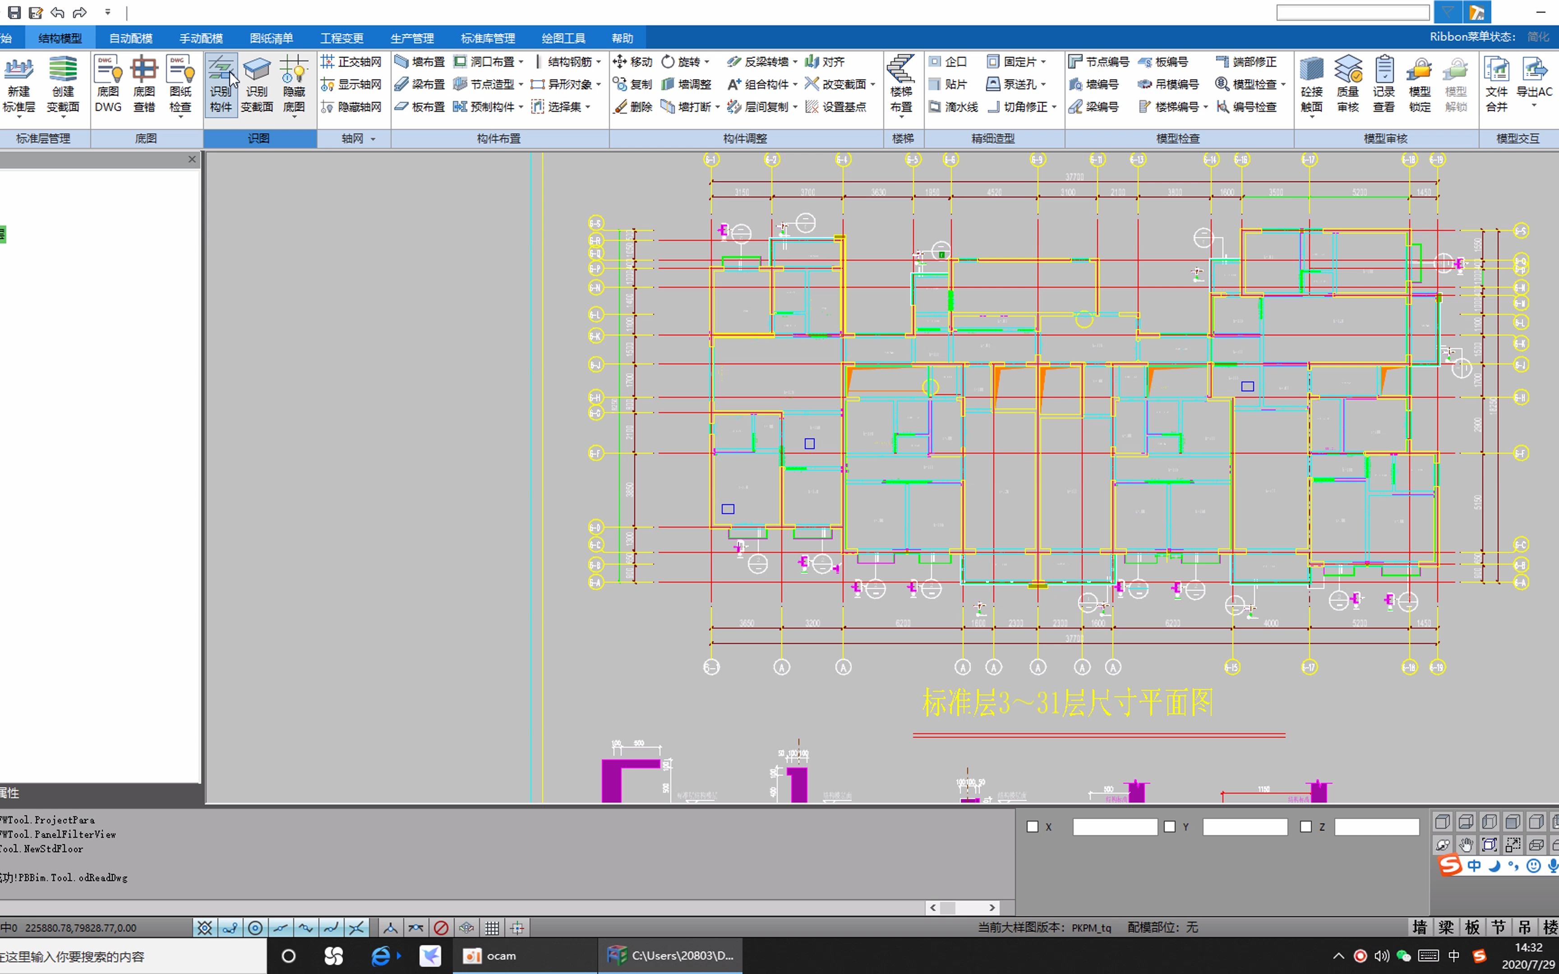
Task: Open the 生产管理 tab
Action: tap(412, 38)
